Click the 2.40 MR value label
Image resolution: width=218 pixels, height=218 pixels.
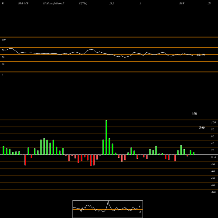pyautogui.click(x=202, y=128)
